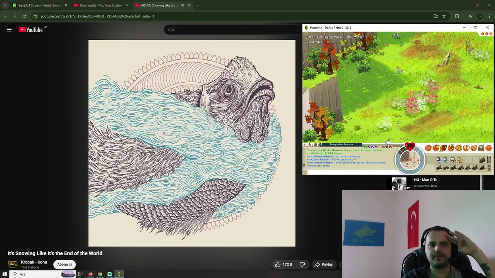
Task: Open the Chrome extensions puzzle icon
Action: point(457,16)
